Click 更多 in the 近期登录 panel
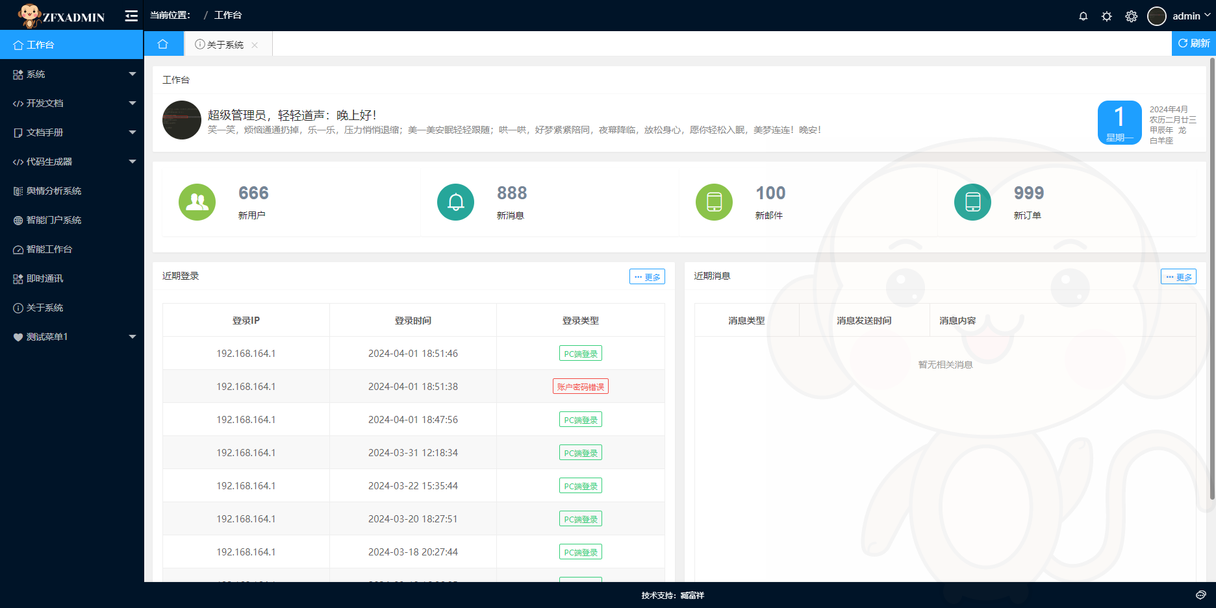 (647, 277)
